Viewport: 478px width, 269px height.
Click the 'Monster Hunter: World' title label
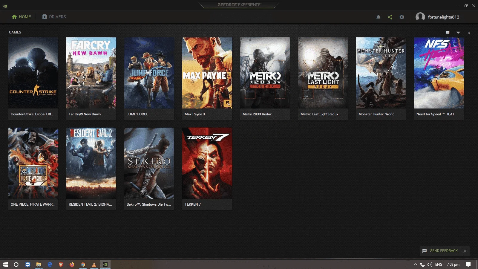(376, 114)
